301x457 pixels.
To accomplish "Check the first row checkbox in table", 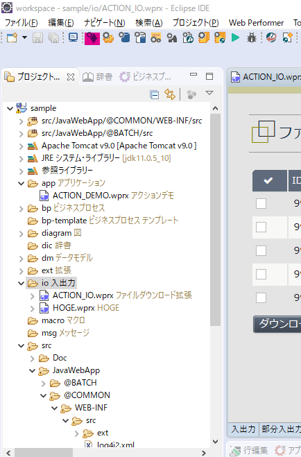I will [x=261, y=203].
